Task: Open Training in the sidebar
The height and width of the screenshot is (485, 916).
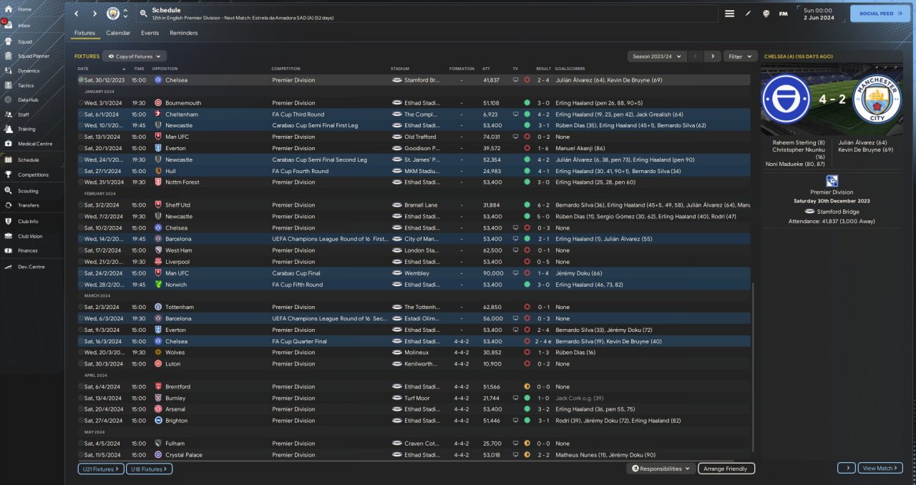Action: pyautogui.click(x=26, y=129)
